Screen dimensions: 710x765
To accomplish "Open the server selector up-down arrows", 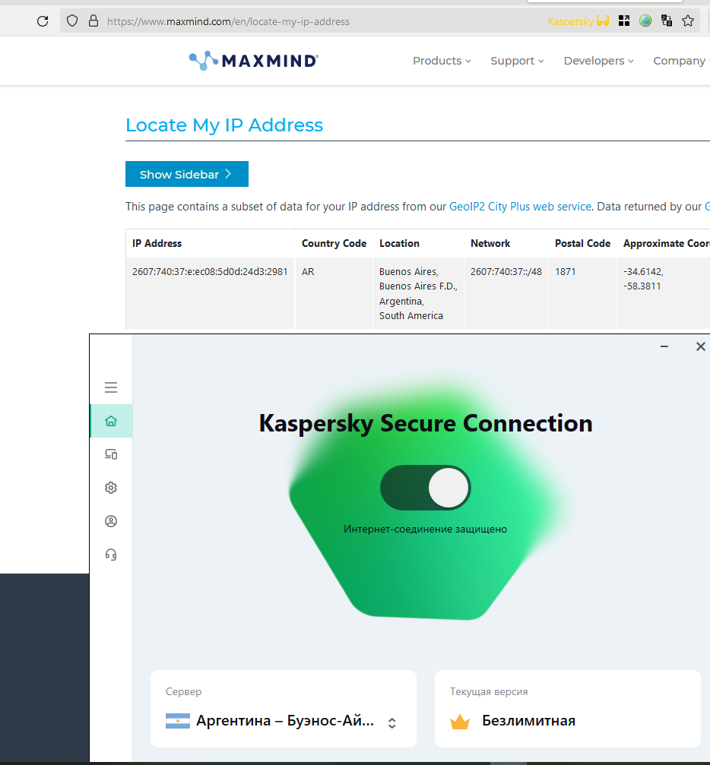I will 391,722.
